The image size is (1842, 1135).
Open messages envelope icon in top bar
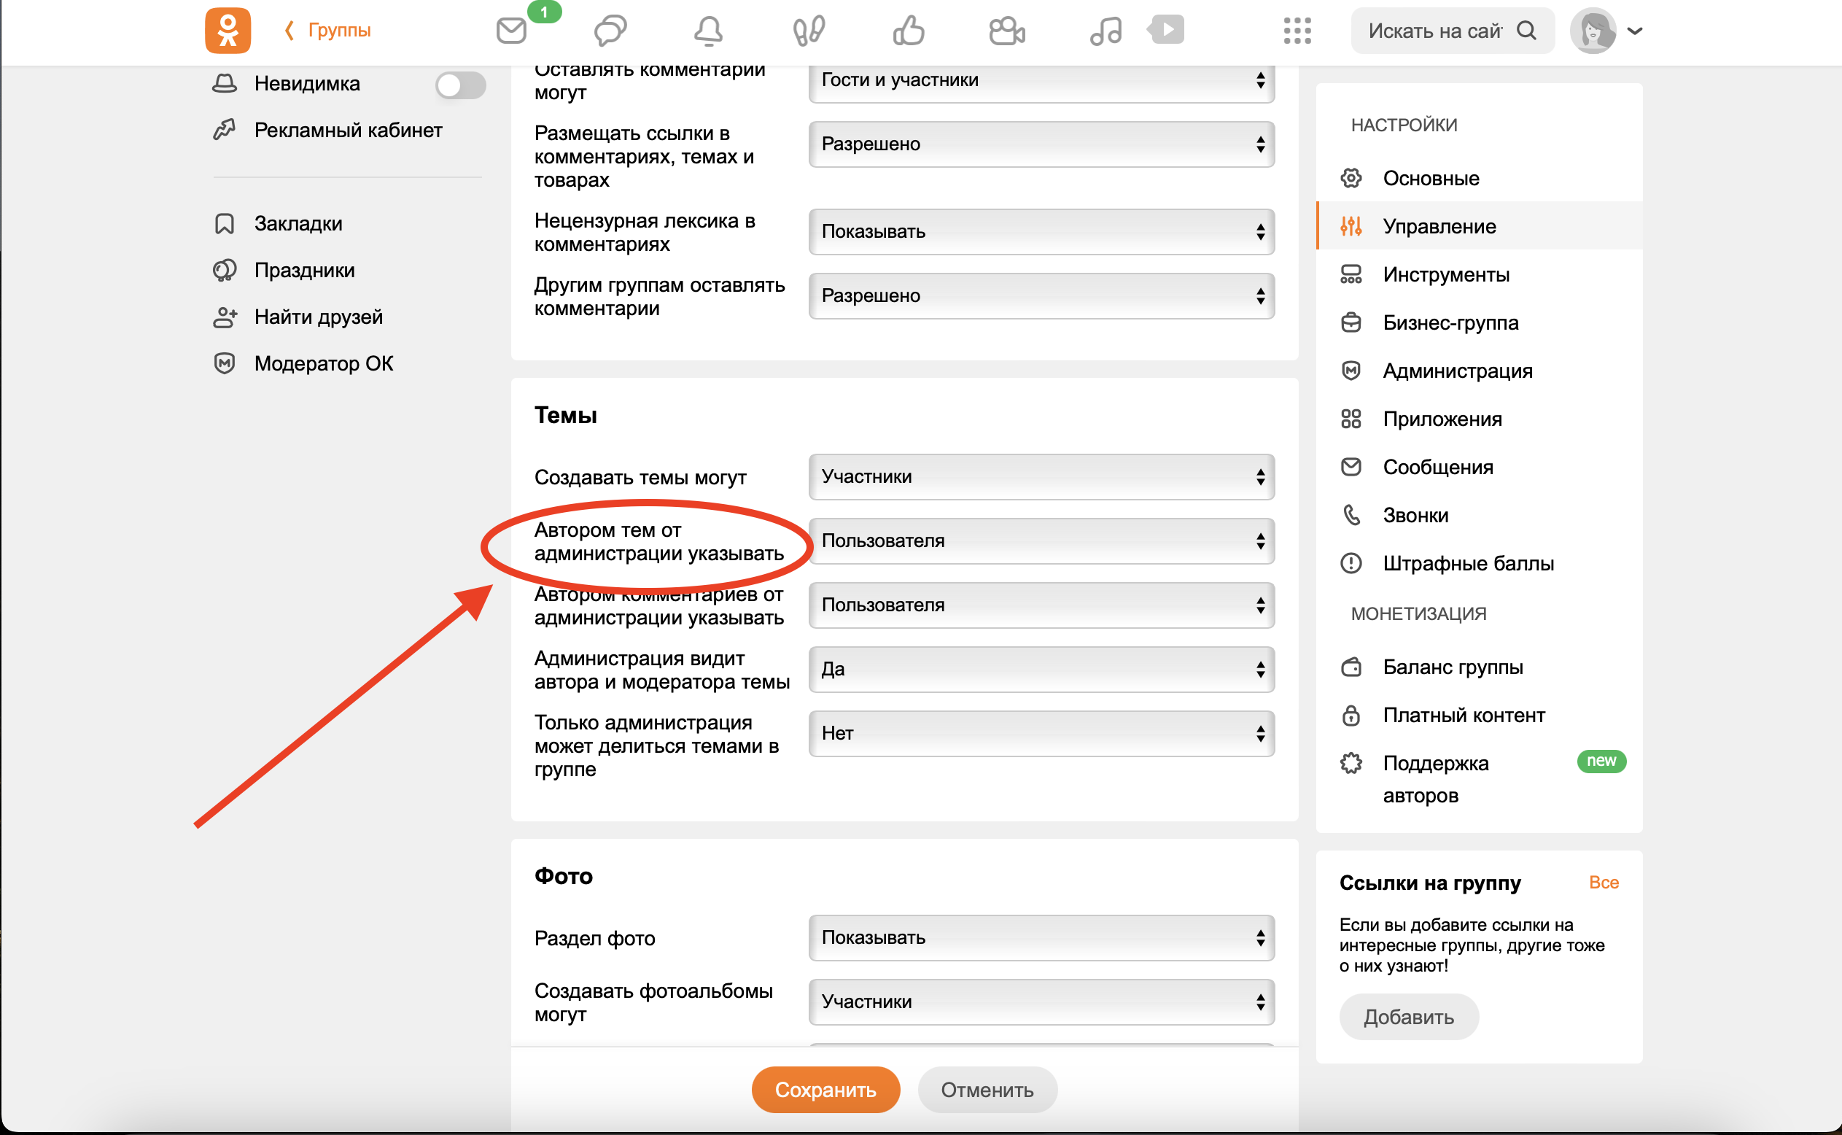click(x=511, y=31)
